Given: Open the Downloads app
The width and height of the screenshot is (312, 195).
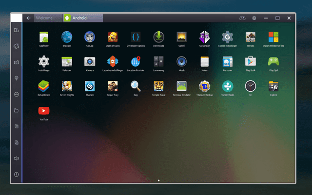Looking at the screenshot, I should (158, 37).
